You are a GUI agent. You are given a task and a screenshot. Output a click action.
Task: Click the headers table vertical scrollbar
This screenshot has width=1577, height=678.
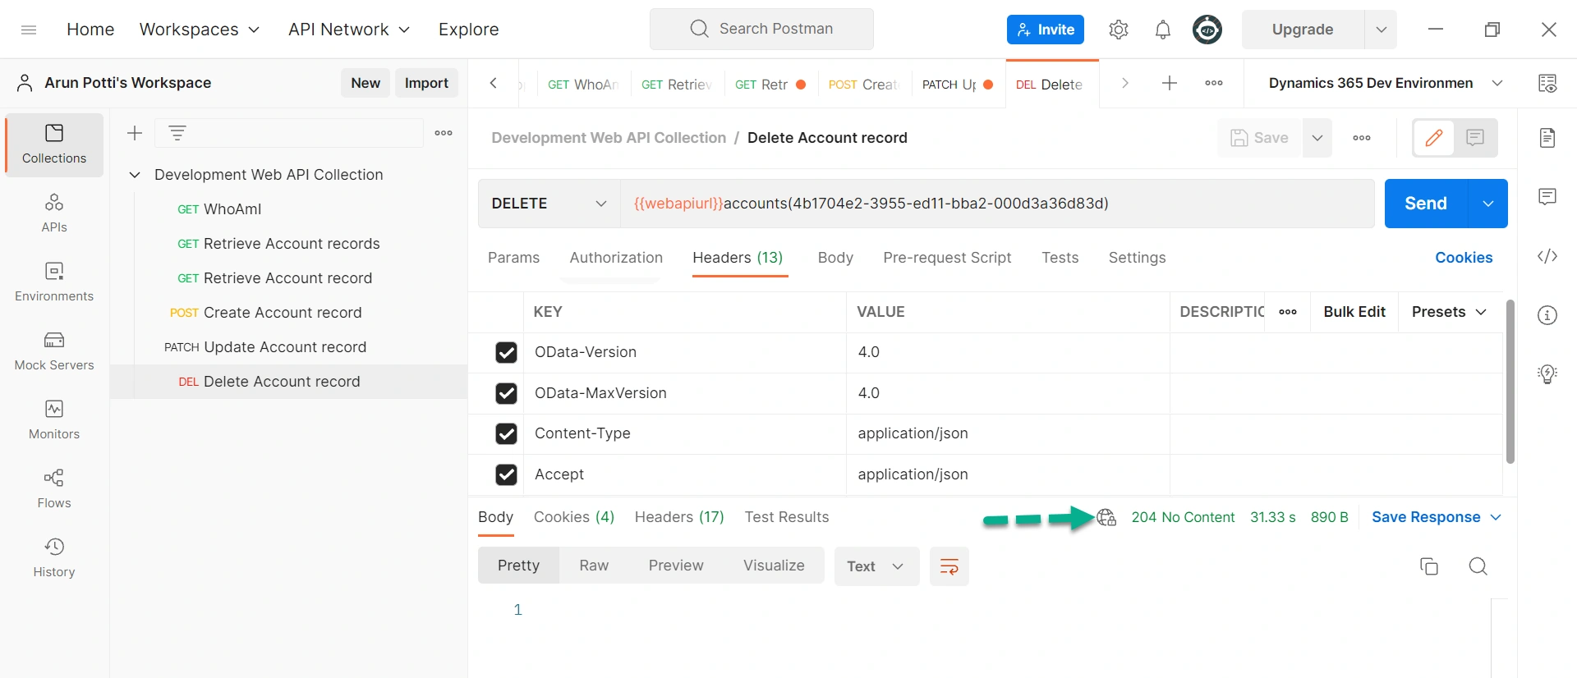[1510, 382]
